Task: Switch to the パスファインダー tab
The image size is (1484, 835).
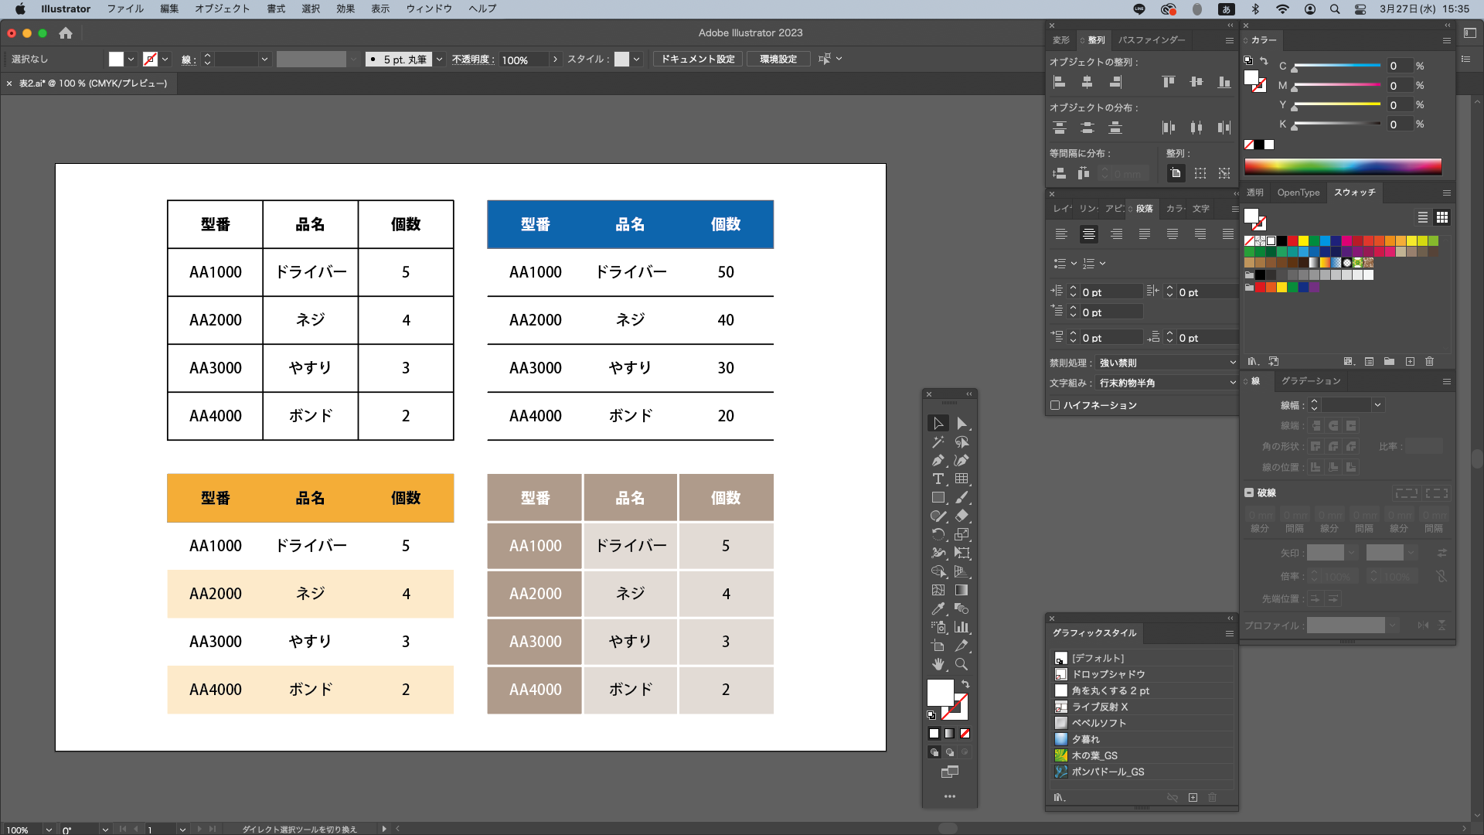Action: click(1152, 40)
